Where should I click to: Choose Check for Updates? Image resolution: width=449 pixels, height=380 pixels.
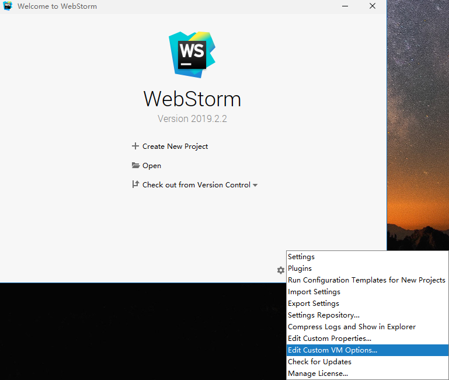(367, 362)
